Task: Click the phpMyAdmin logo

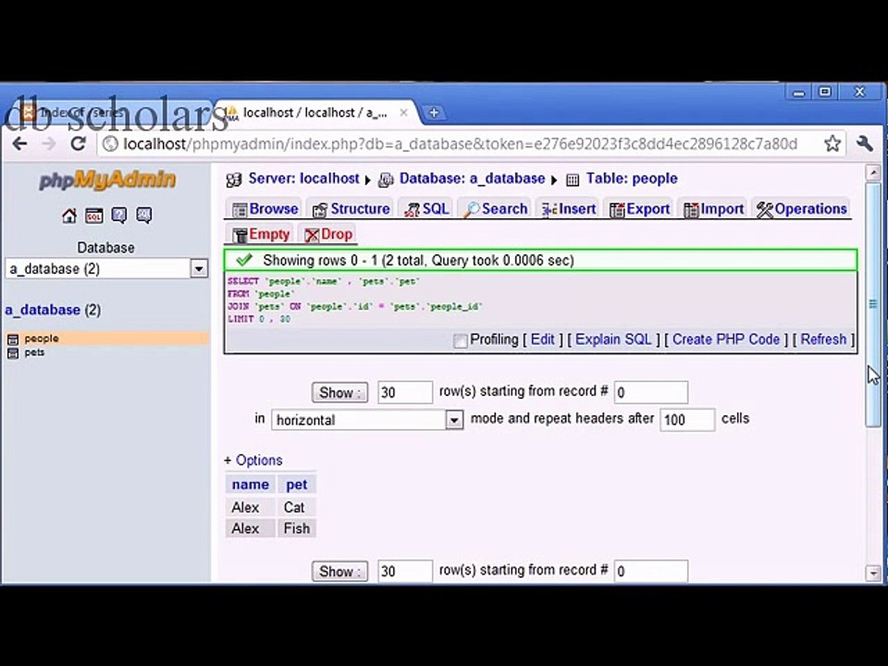Action: click(x=107, y=180)
